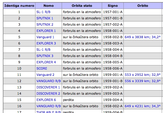Select the 1958-001-A sign cell

coord(113,31)
